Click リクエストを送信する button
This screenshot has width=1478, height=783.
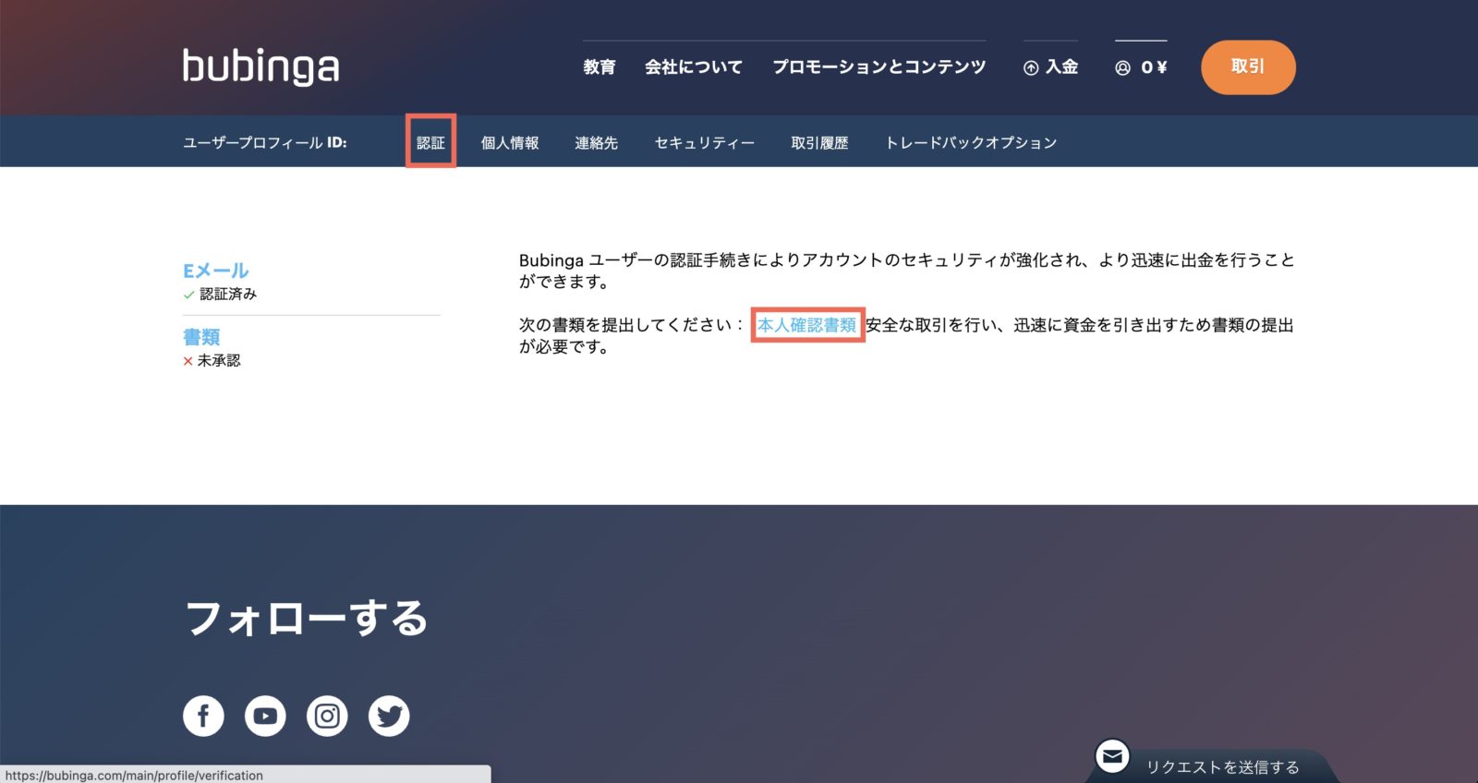pyautogui.click(x=1222, y=766)
